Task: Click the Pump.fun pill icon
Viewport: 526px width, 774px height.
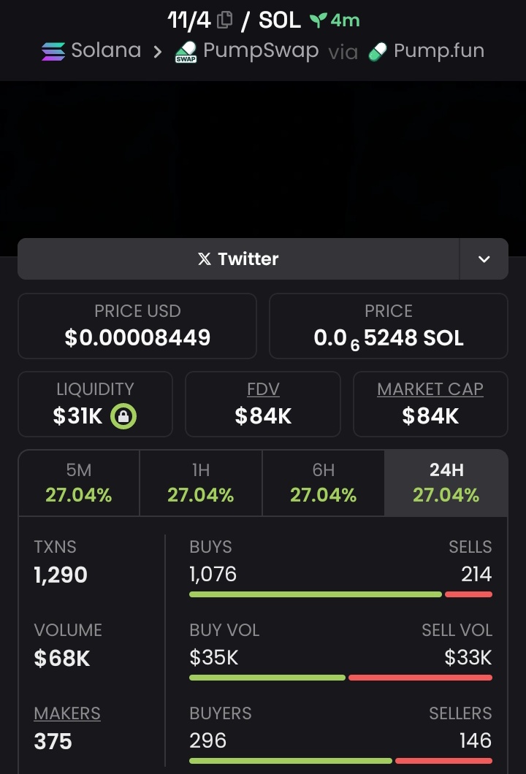Action: (x=377, y=52)
